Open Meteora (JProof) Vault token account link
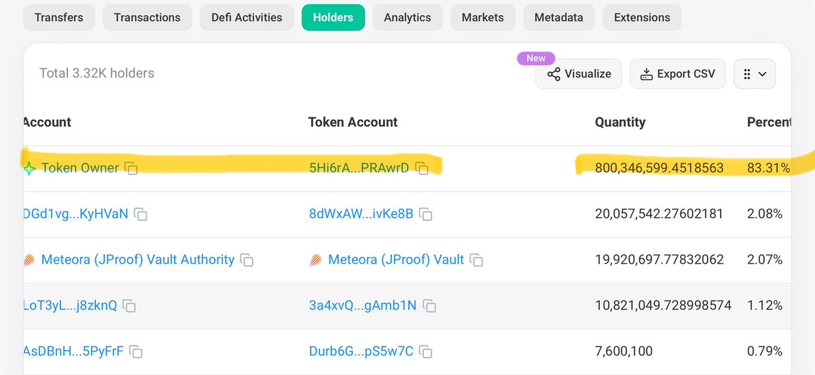 coord(395,260)
